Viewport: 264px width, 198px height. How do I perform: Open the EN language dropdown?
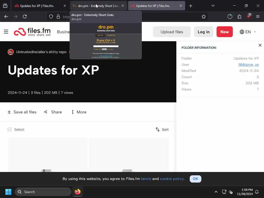[x=248, y=32]
